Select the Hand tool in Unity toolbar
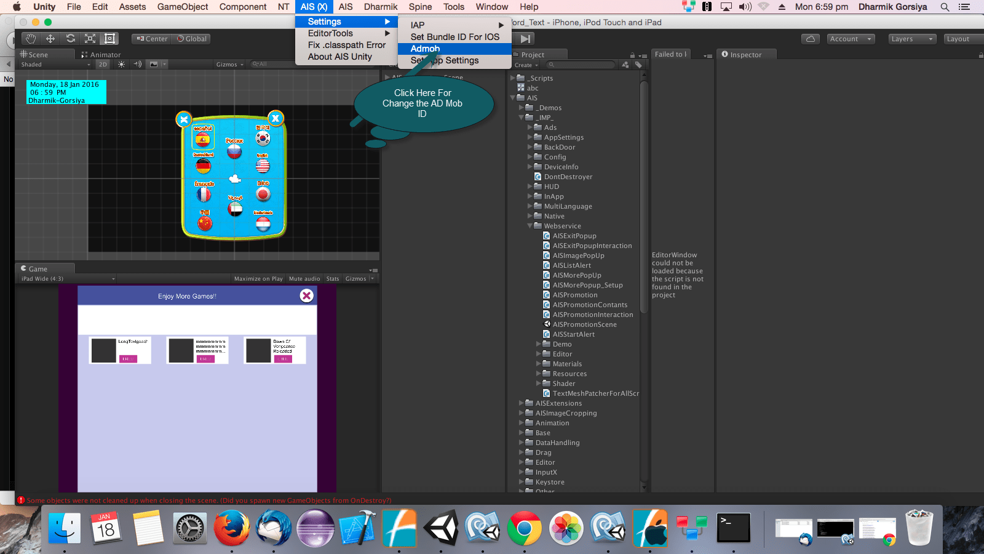Screen dimensions: 984x554 coord(31,39)
